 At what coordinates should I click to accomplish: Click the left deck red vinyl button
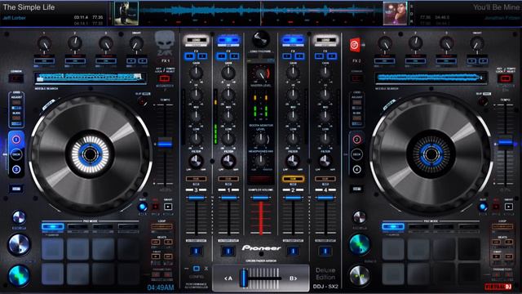(x=155, y=207)
